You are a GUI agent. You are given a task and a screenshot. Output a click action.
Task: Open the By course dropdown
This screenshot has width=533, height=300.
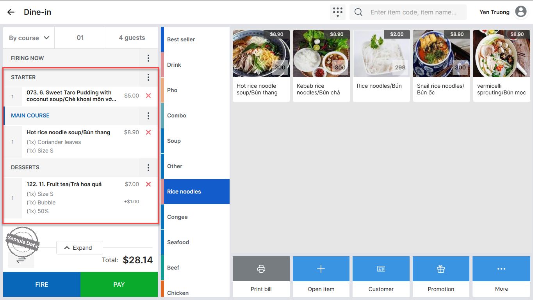(29, 38)
